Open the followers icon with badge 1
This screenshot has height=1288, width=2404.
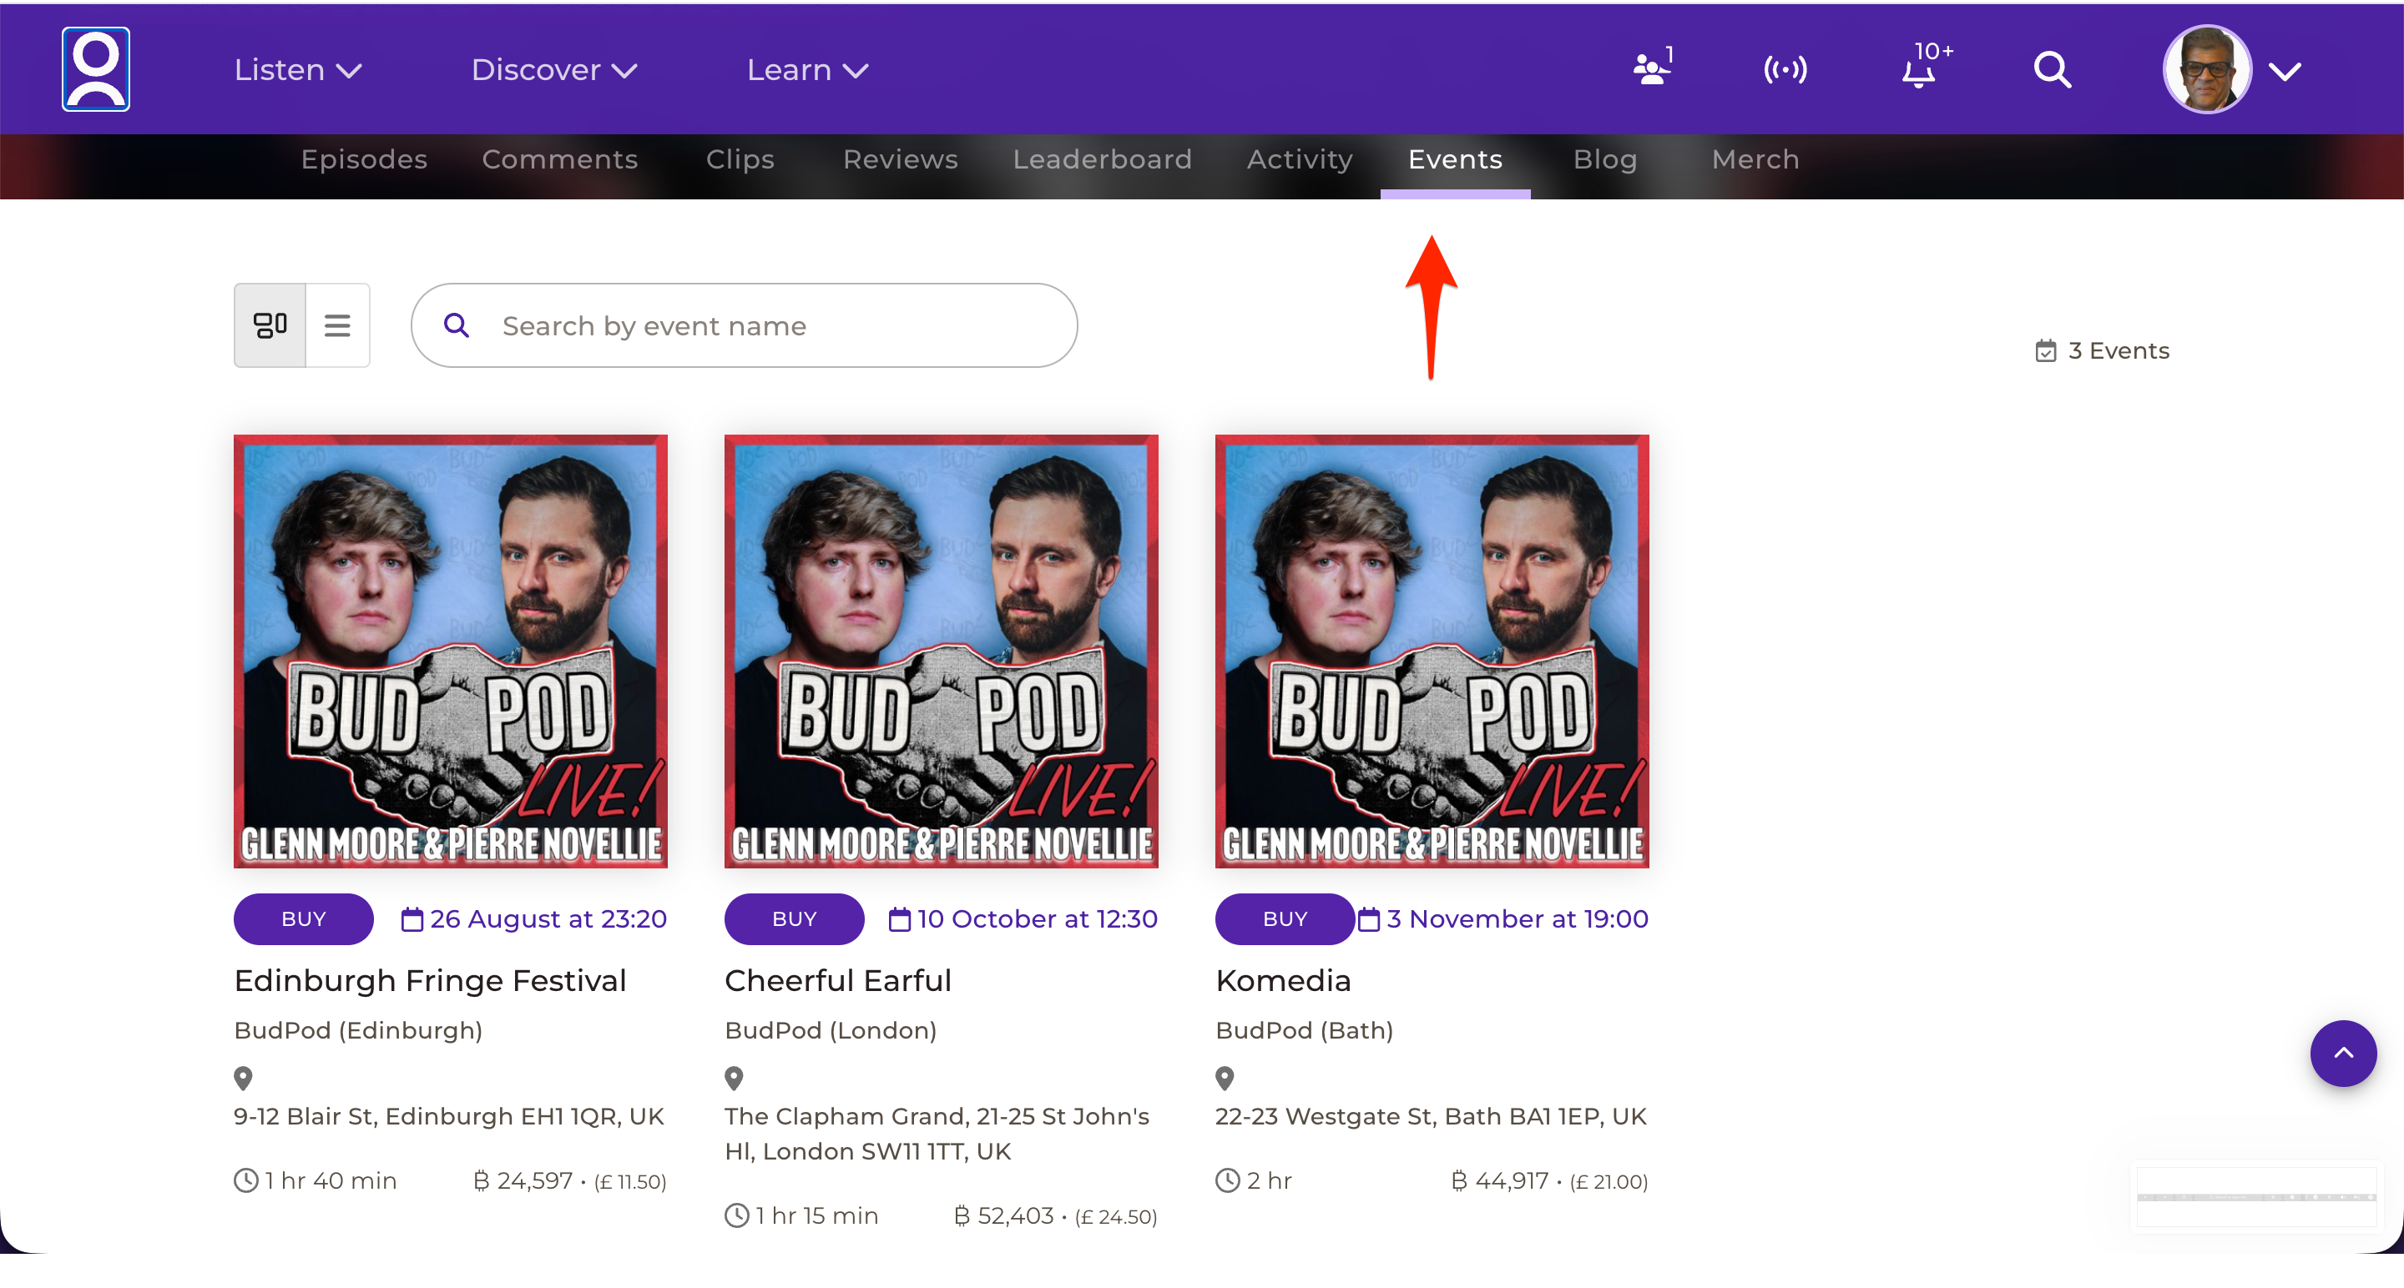pos(1653,68)
